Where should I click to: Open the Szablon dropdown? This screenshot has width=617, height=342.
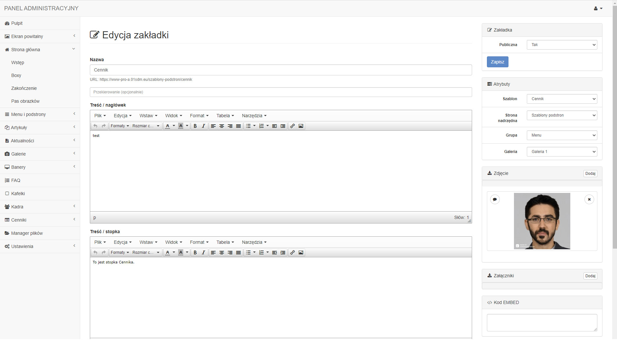(562, 99)
